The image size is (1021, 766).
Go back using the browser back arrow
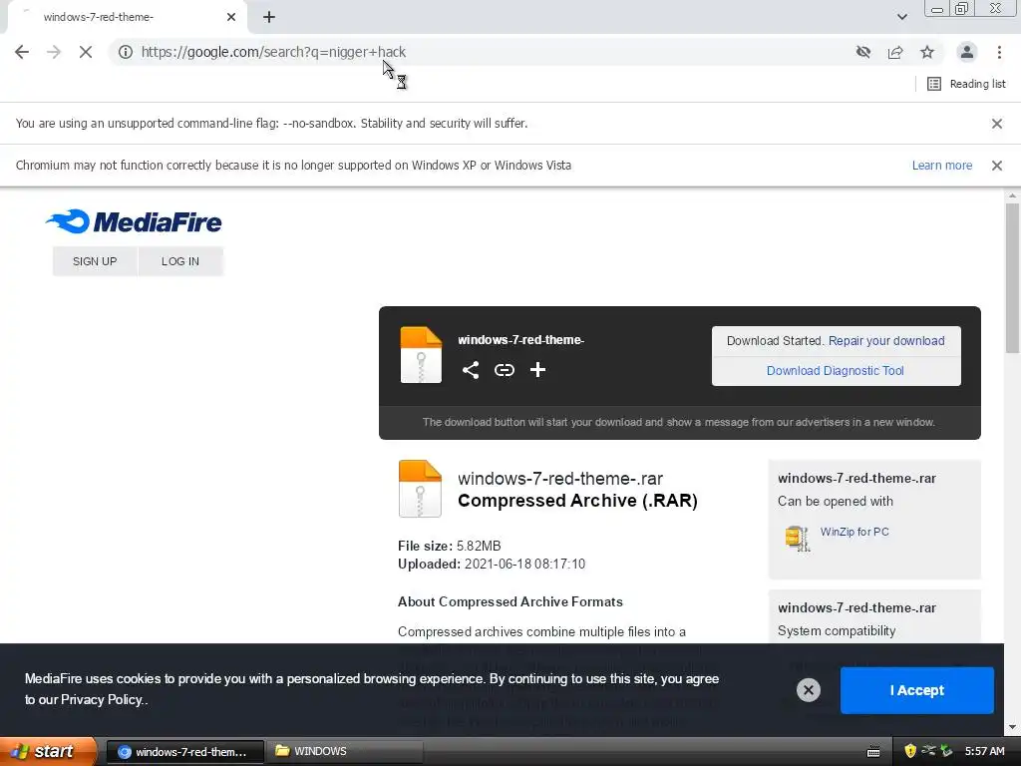coord(22,52)
